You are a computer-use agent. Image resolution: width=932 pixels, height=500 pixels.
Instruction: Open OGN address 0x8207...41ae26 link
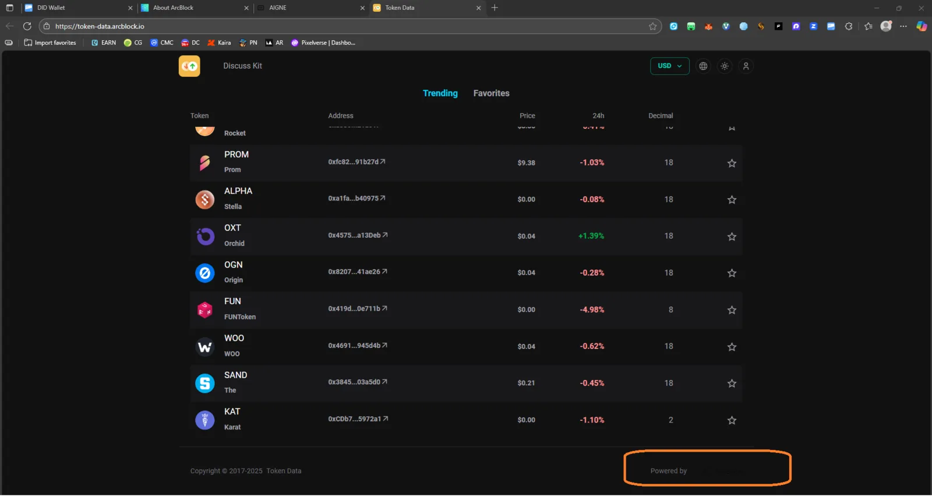click(358, 272)
